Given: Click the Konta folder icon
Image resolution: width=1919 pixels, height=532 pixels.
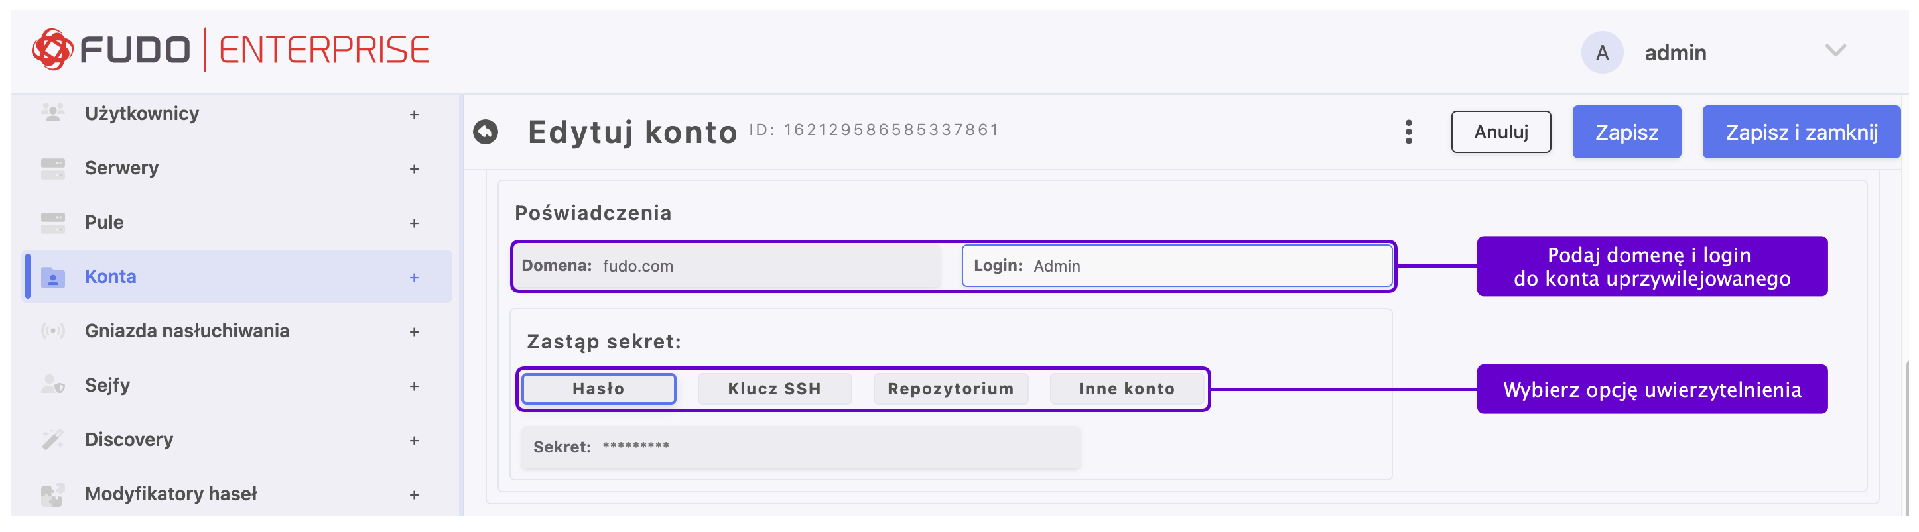Looking at the screenshot, I should coord(52,277).
